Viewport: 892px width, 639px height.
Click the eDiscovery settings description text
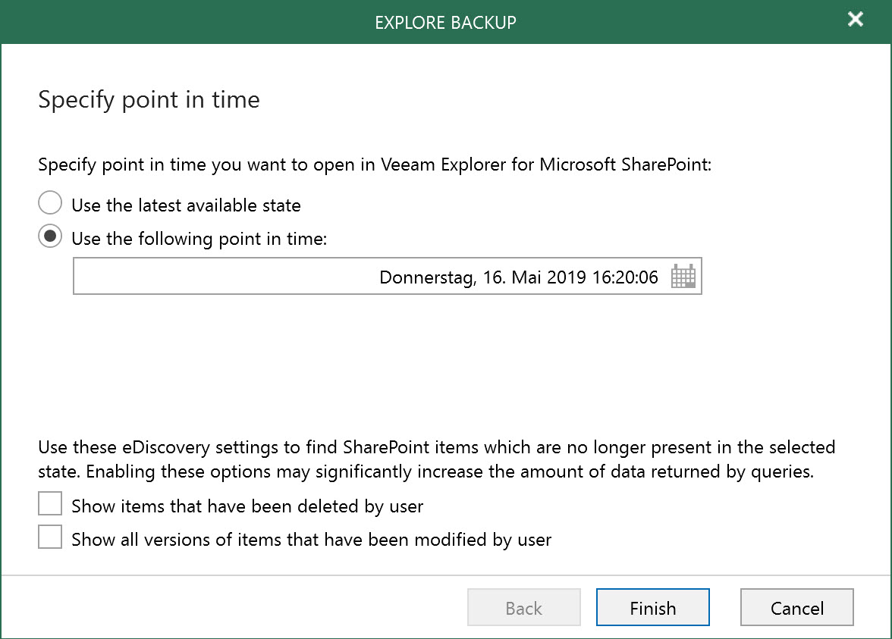point(436,459)
